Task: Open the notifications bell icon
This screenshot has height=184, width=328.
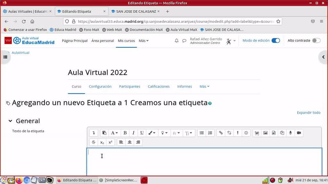Action: coord(176,41)
